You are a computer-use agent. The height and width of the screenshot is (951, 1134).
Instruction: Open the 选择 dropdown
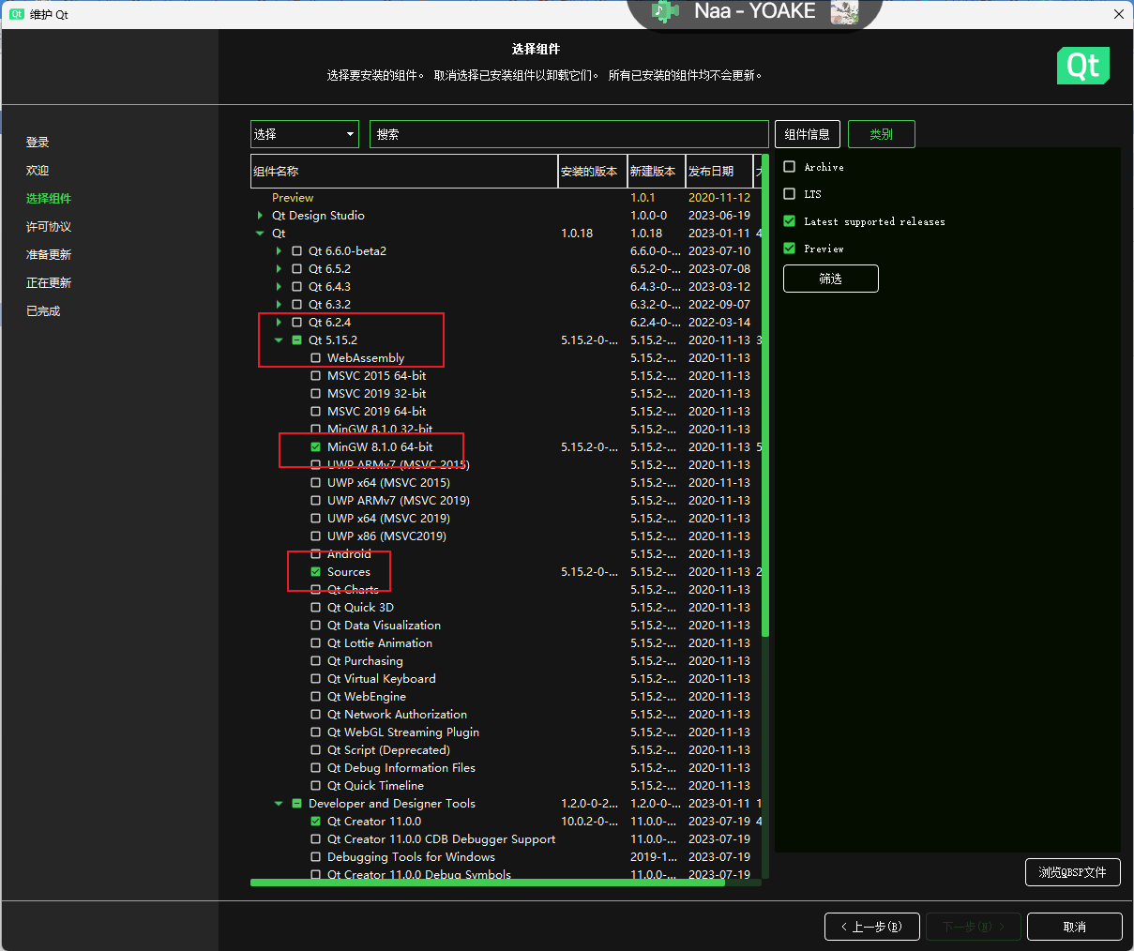pyautogui.click(x=305, y=134)
